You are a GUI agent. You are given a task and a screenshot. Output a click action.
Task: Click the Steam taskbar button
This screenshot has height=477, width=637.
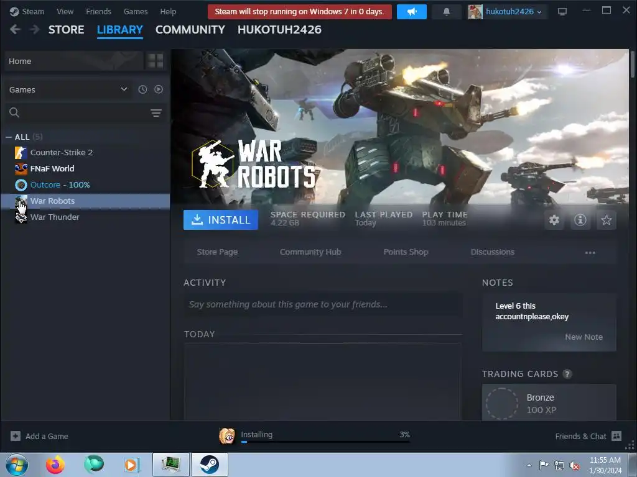tap(210, 465)
